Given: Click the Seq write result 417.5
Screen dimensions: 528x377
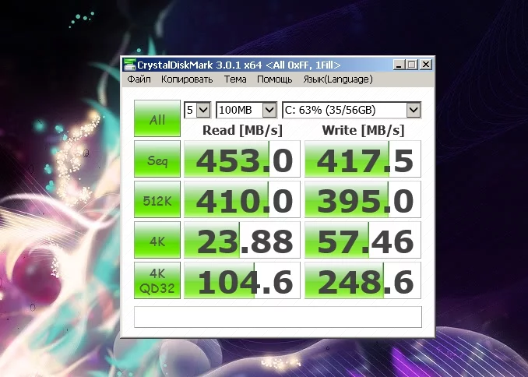Looking at the screenshot, I should (x=363, y=159).
